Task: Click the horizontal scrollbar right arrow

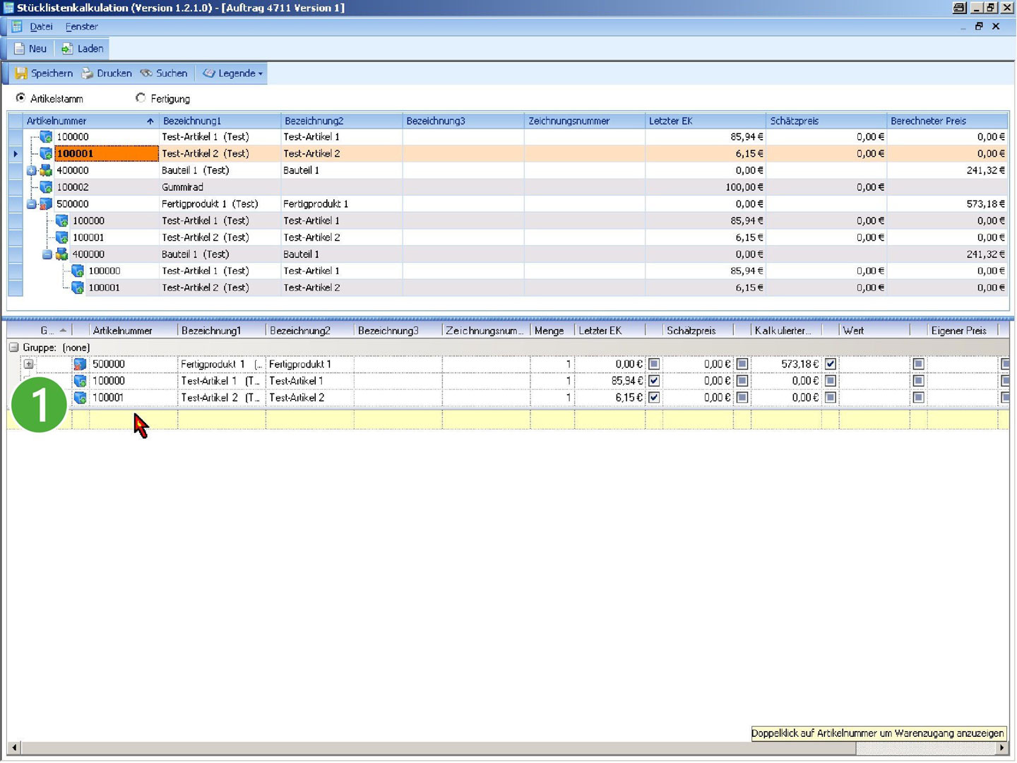Action: tap(1002, 747)
